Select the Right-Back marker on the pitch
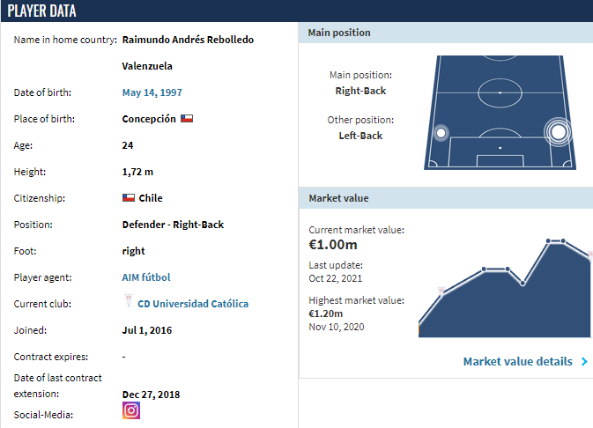Screen dimensions: 593x428 [559, 132]
